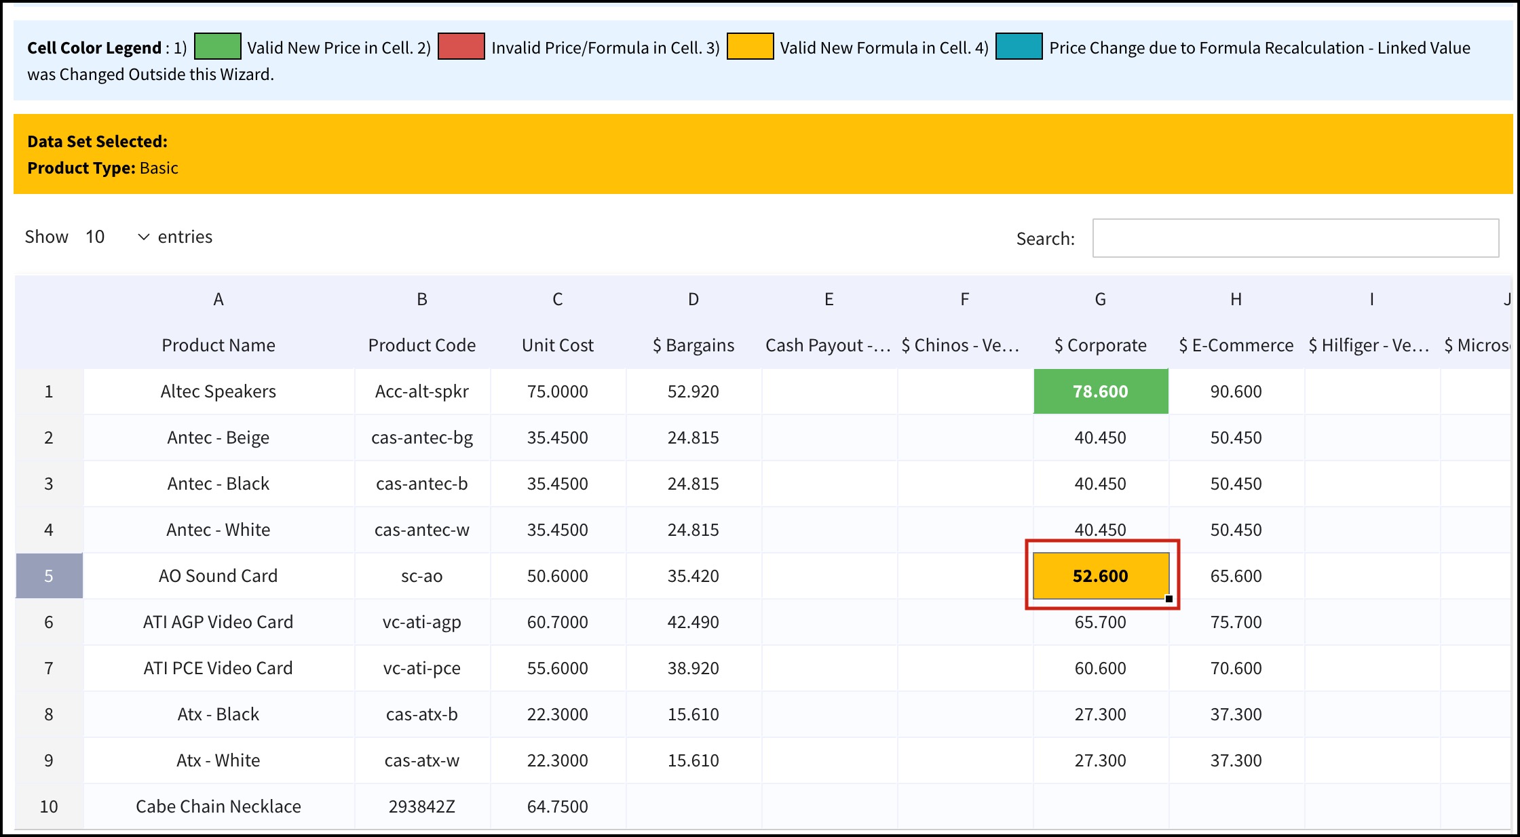Click product code cas-antec-bg
Viewport: 1520px width, 837px height.
coord(422,437)
